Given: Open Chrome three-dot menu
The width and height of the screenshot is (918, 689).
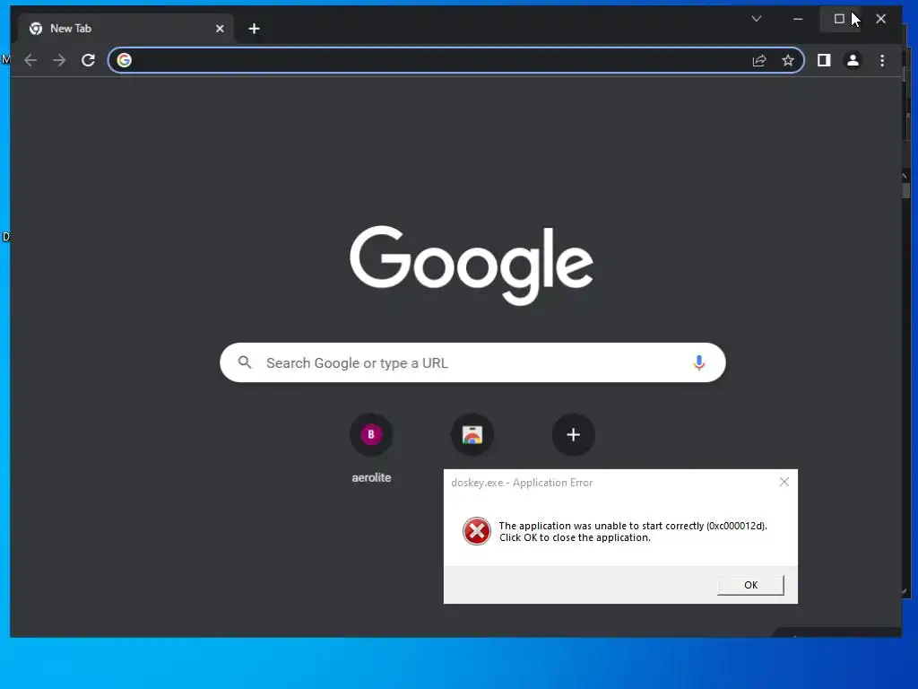Looking at the screenshot, I should [x=882, y=60].
